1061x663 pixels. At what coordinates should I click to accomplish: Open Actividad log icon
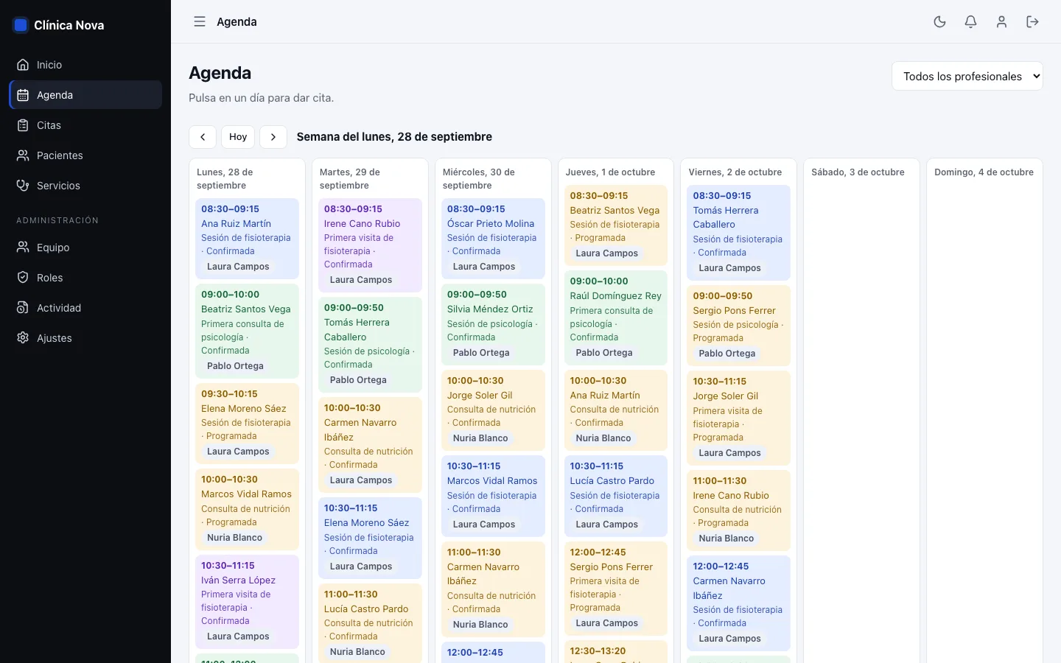pos(23,308)
